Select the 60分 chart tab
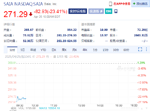The image size is (150, 111). [126, 50]
